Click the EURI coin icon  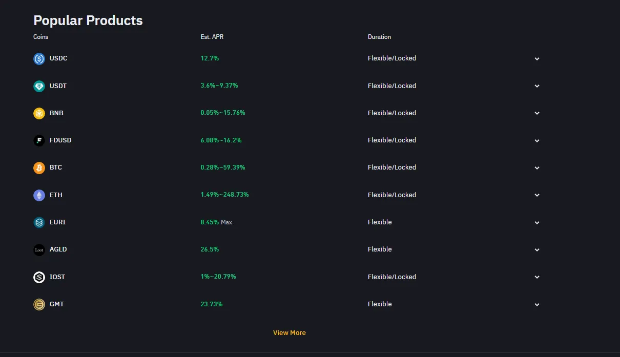click(39, 222)
